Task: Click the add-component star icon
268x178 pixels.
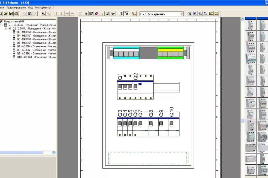Action: 43,14
